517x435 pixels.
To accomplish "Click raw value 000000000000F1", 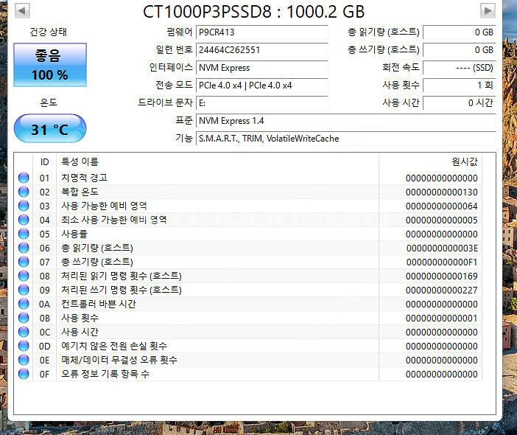I will 442,262.
